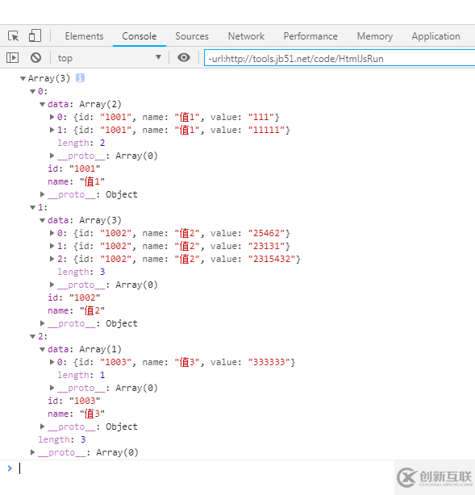Clear the console with the ban icon
This screenshot has width=475, height=495.
35,58
